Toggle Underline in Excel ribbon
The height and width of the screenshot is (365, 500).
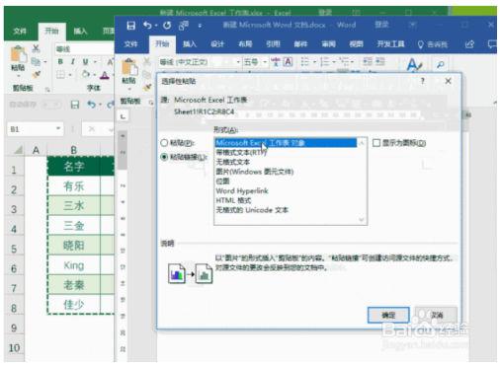pyautogui.click(x=85, y=62)
